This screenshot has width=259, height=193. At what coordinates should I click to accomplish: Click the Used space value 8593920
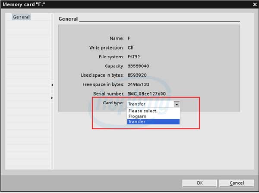(137, 75)
